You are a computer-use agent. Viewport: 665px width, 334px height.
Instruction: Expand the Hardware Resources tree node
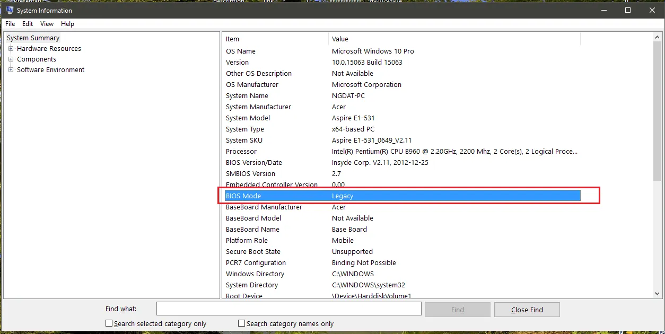[x=12, y=48]
